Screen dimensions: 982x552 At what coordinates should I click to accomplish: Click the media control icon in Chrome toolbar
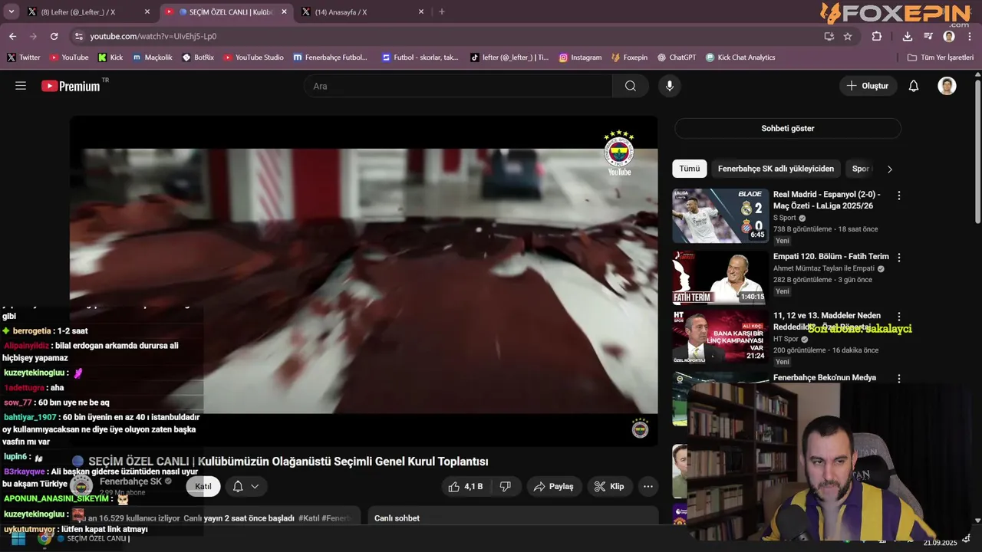click(x=928, y=36)
